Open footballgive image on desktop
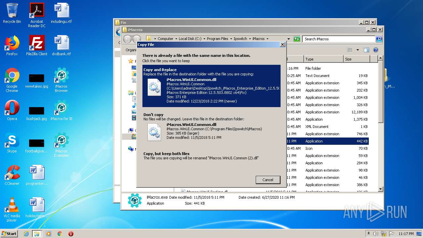423x238 pixels. pyautogui.click(x=37, y=145)
